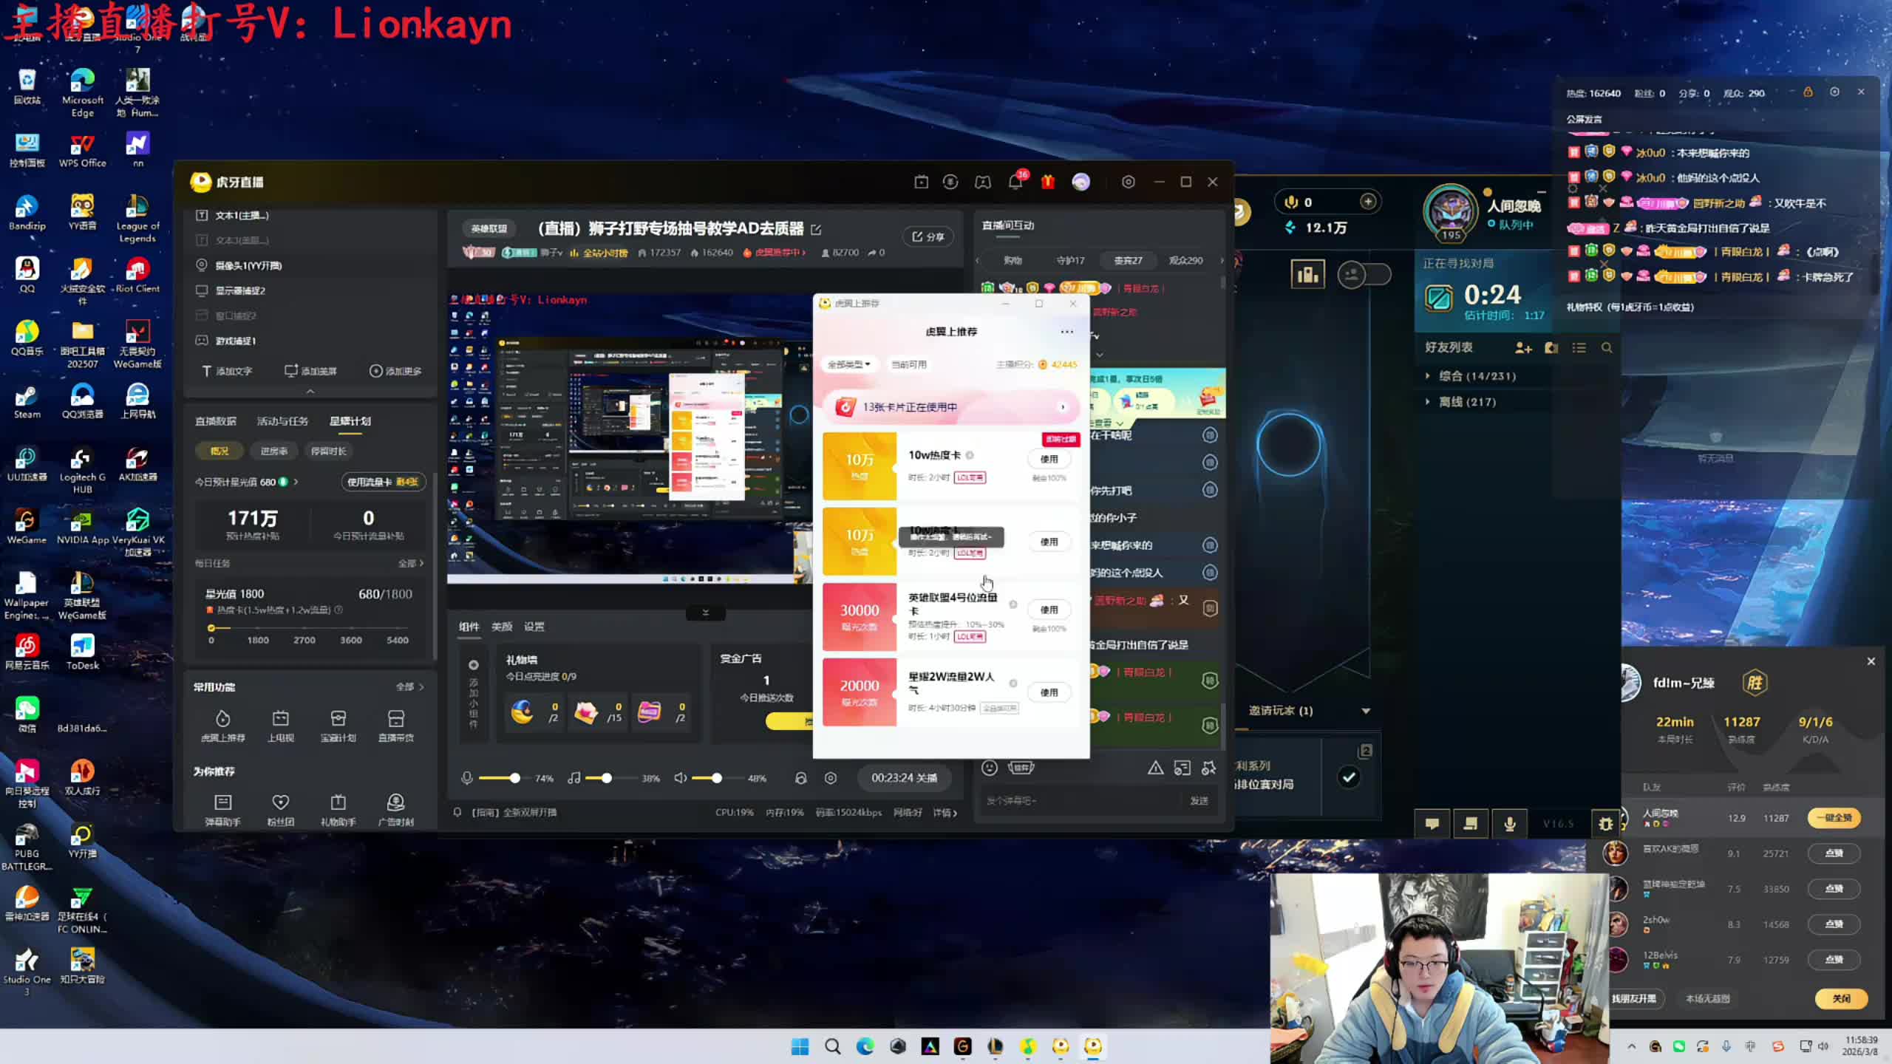The width and height of the screenshot is (1892, 1064).
Task: Open the 全部类型 dropdown
Action: [848, 364]
